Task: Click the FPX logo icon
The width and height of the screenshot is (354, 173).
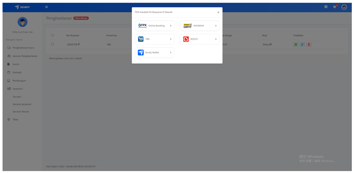Action: point(142,26)
